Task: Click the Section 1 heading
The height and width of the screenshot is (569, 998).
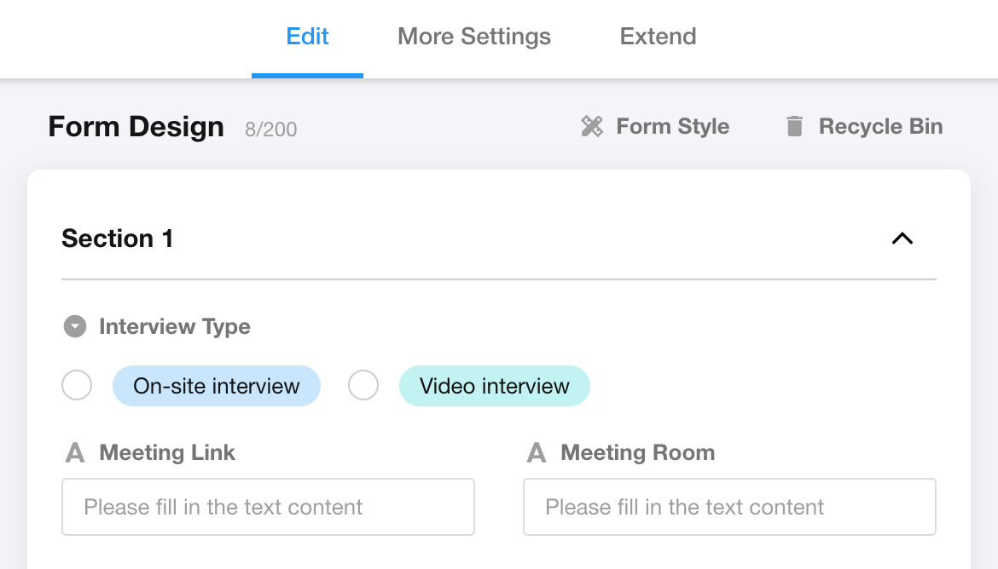Action: coord(118,239)
